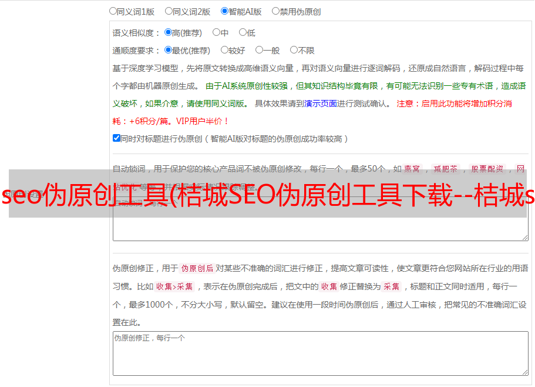Choose the 智能AI版 radio option
Viewport: 535px width, 387px height.
pos(224,11)
